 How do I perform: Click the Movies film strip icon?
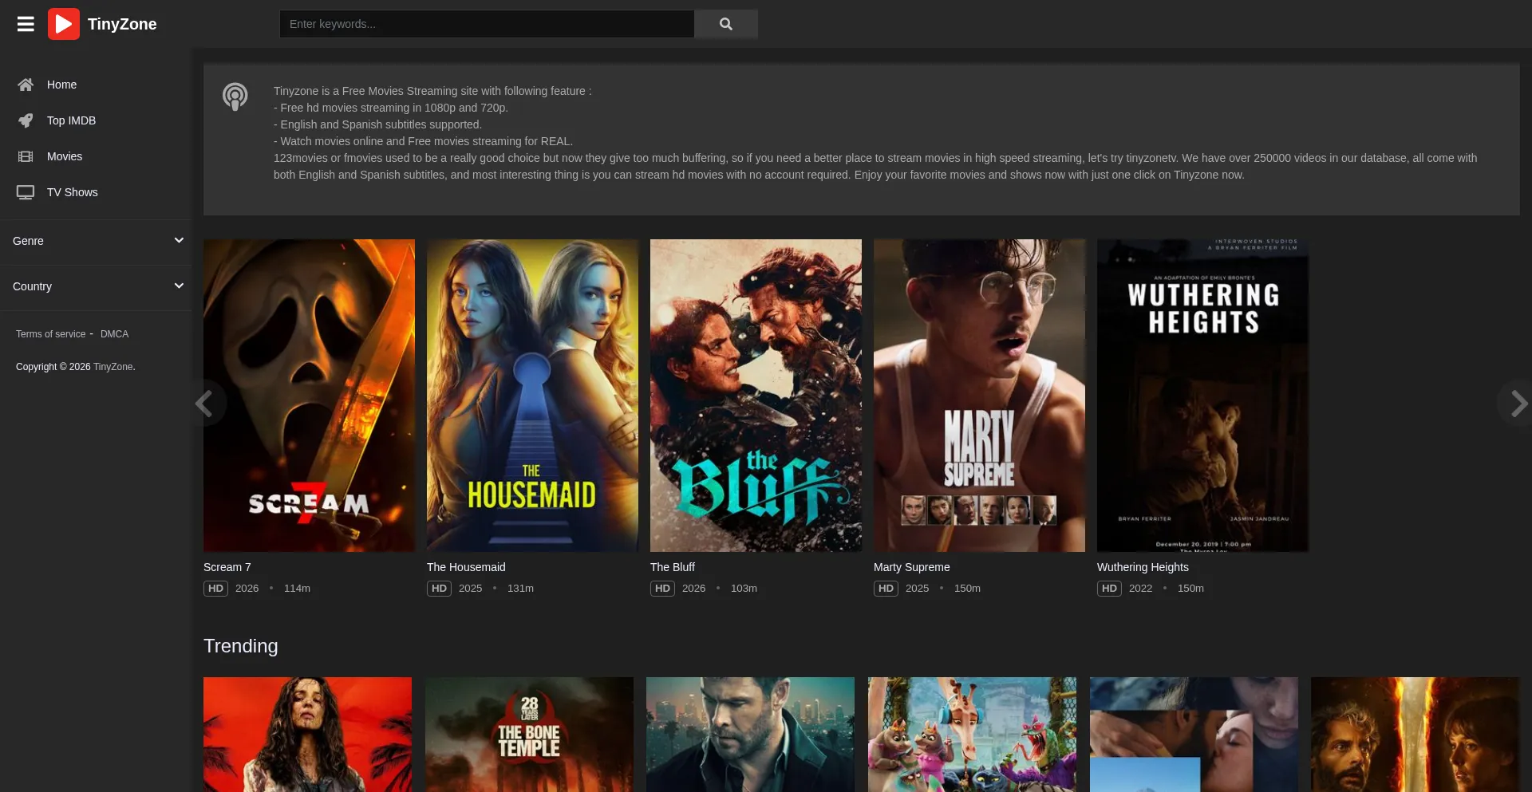(26, 156)
